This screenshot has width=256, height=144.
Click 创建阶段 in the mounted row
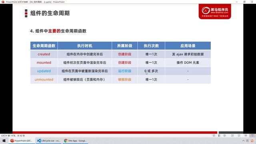[x=124, y=62]
